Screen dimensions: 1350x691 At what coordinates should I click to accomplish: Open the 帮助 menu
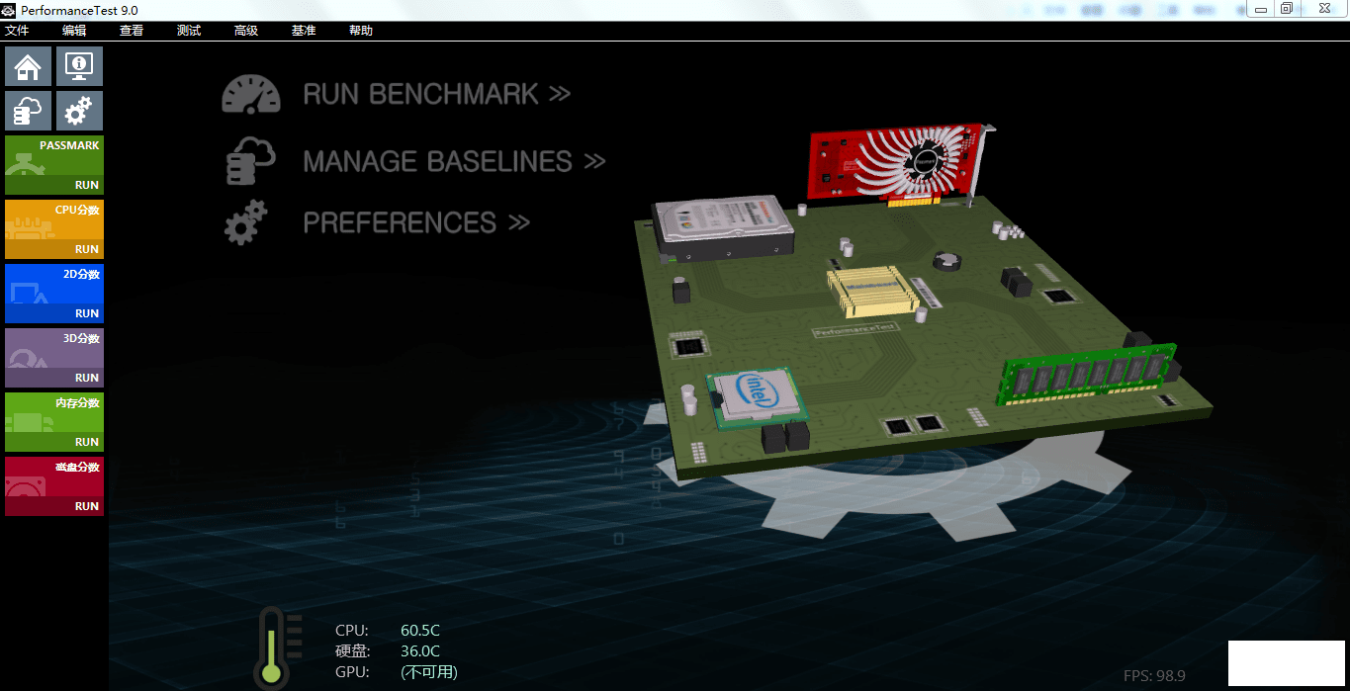[x=361, y=31]
